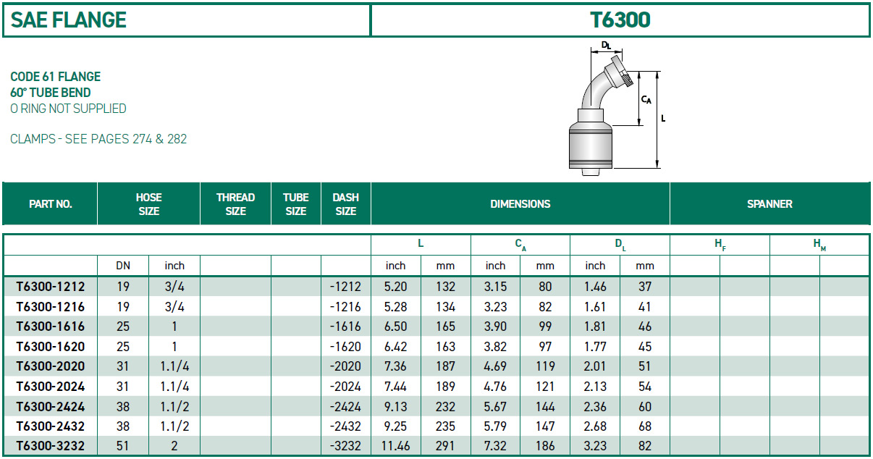Click CA mm value 147
This screenshot has width=873, height=459.
pos(545,426)
